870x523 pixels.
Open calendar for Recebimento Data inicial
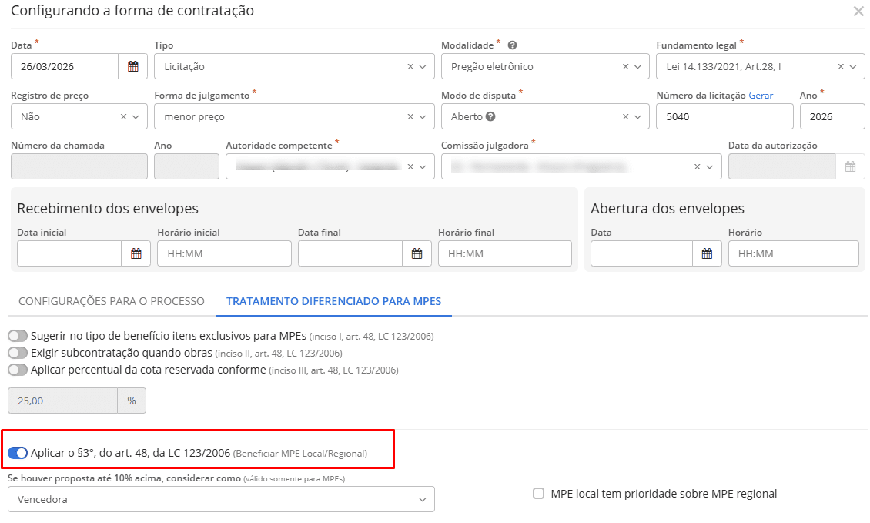(x=136, y=253)
